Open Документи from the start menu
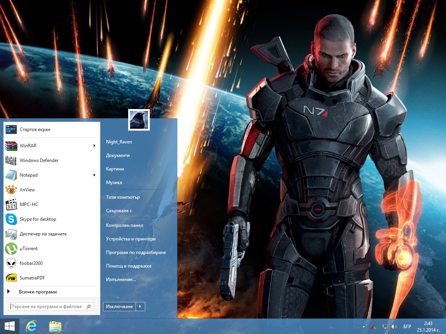This screenshot has height=334, width=446. 118,155
